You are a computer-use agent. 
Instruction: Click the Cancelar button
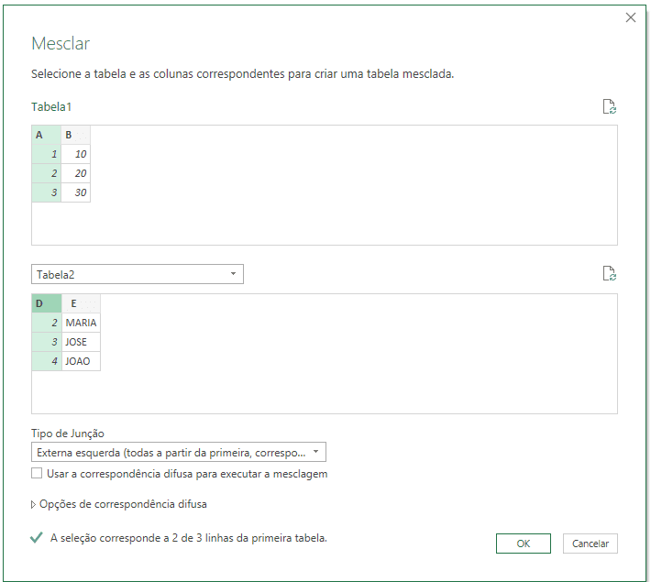590,544
